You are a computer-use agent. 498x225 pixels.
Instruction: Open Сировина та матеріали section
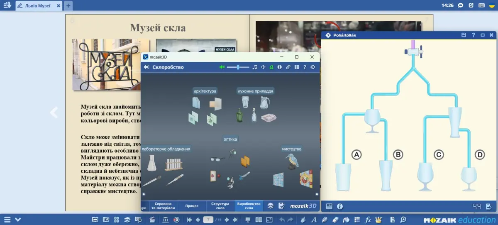(x=165, y=206)
